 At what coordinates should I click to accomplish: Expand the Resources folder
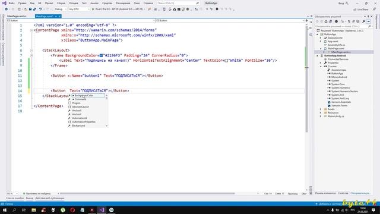coord(321,113)
